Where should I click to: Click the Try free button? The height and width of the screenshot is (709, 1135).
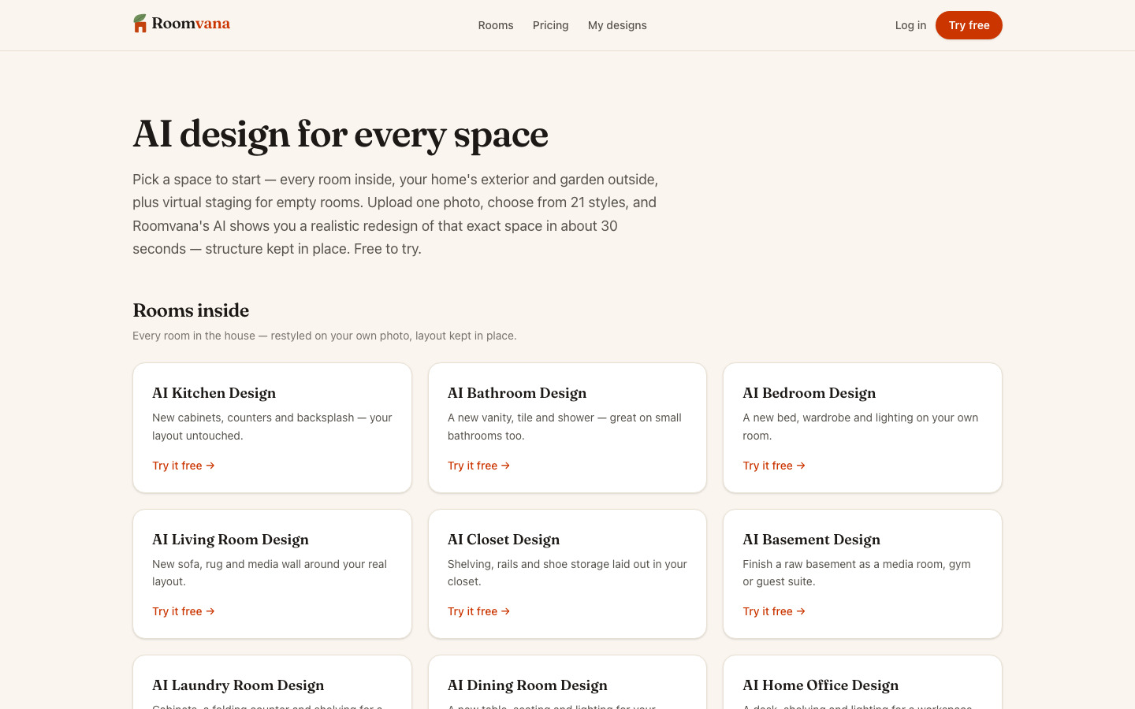pyautogui.click(x=969, y=25)
